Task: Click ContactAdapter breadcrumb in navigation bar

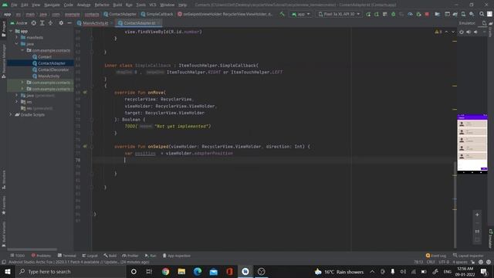Action: click(120, 14)
